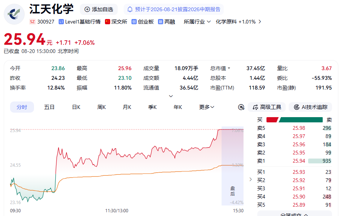
Task: Expand the 所属行业 dropdown
Action: tap(197, 22)
